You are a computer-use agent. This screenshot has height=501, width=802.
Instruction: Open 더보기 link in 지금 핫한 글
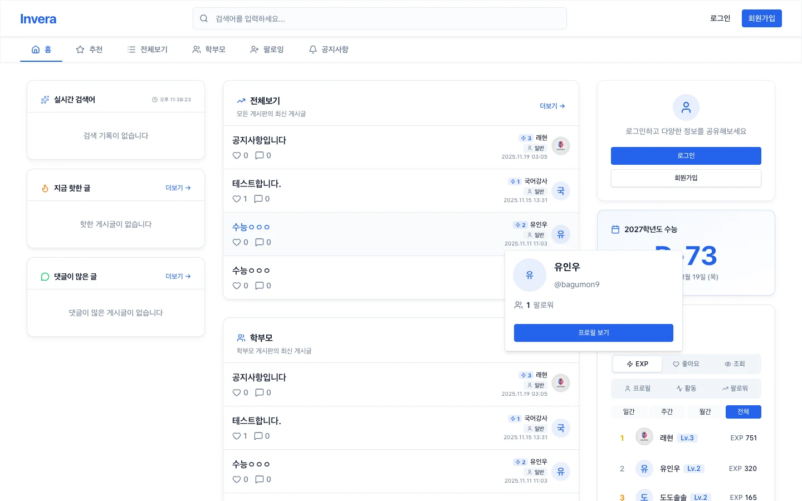pyautogui.click(x=178, y=188)
